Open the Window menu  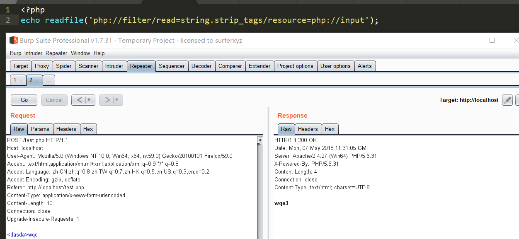click(x=80, y=53)
